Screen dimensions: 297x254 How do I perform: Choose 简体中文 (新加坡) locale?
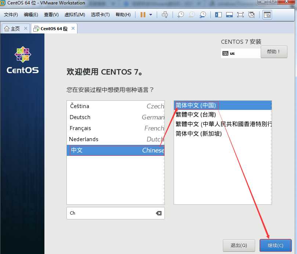(222, 133)
